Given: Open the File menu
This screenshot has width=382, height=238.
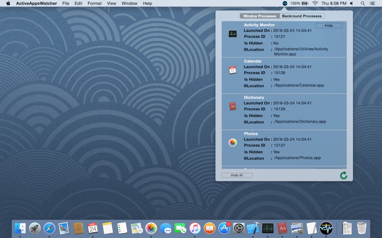Looking at the screenshot, I should point(66,3).
